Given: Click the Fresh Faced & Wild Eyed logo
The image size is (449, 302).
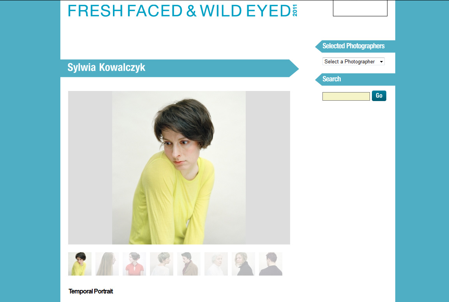Looking at the screenshot, I should (182, 10).
